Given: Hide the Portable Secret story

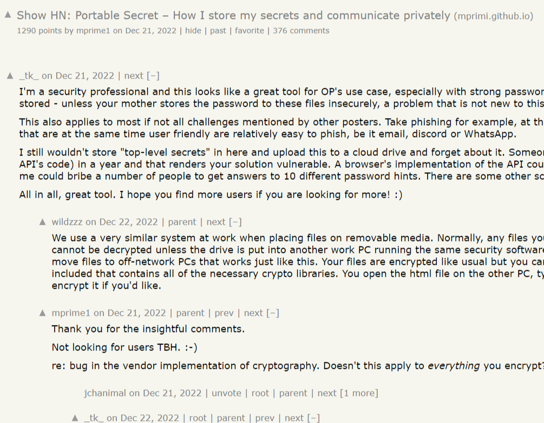Looking at the screenshot, I should point(193,30).
